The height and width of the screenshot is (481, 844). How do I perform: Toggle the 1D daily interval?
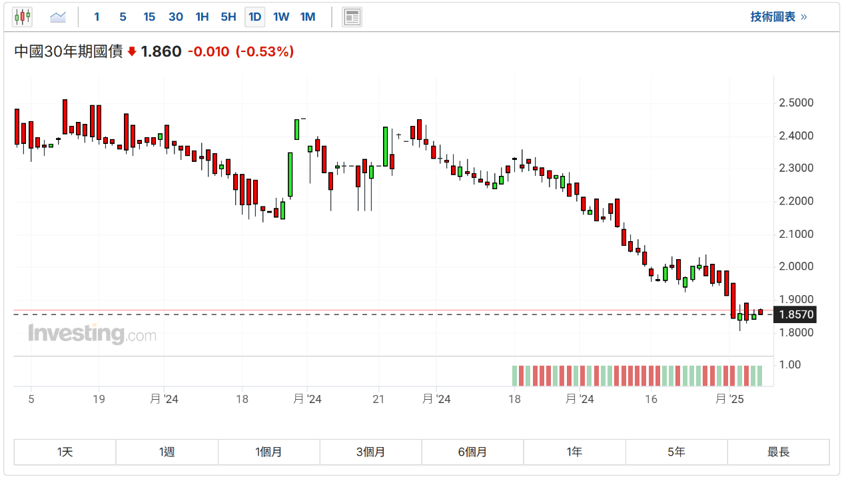pos(254,17)
